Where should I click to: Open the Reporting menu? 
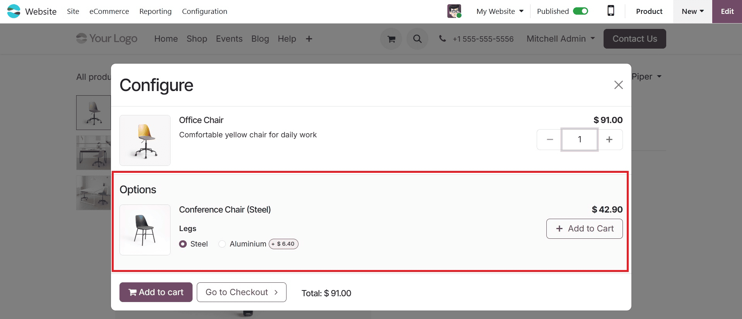tap(155, 11)
